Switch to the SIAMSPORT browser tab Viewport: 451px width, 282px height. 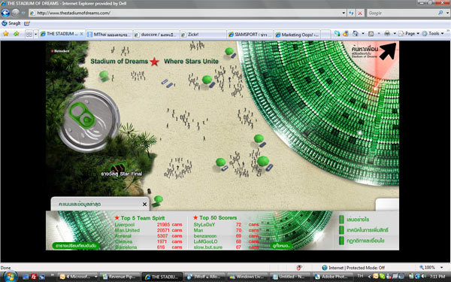(x=250, y=35)
